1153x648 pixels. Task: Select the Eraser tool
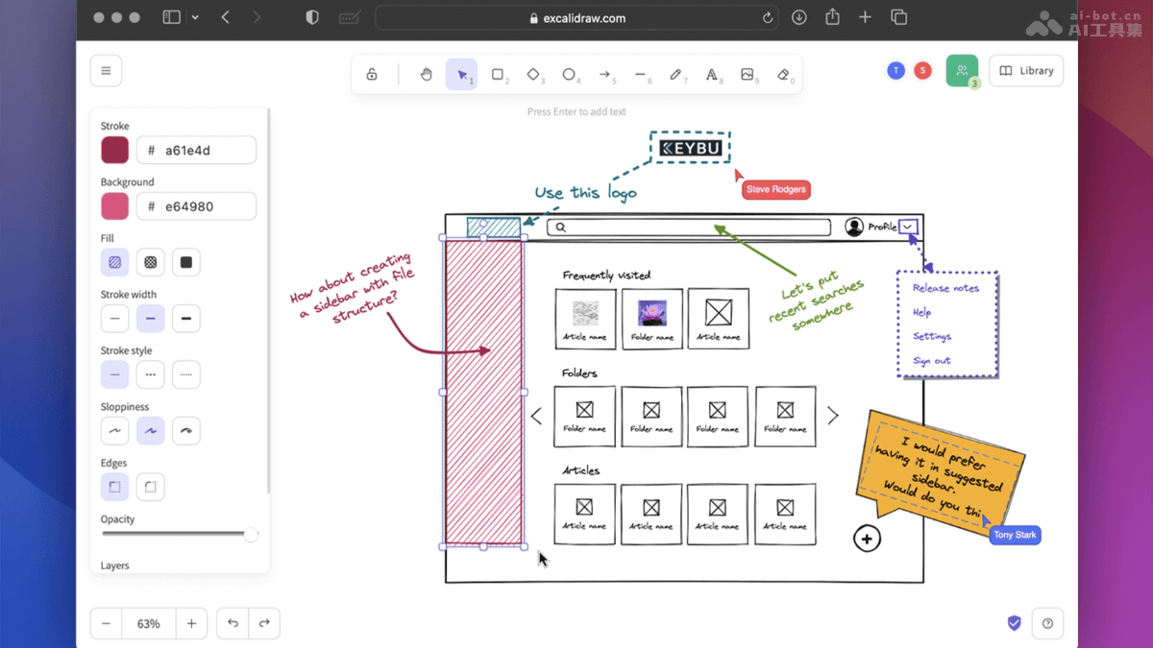(784, 74)
